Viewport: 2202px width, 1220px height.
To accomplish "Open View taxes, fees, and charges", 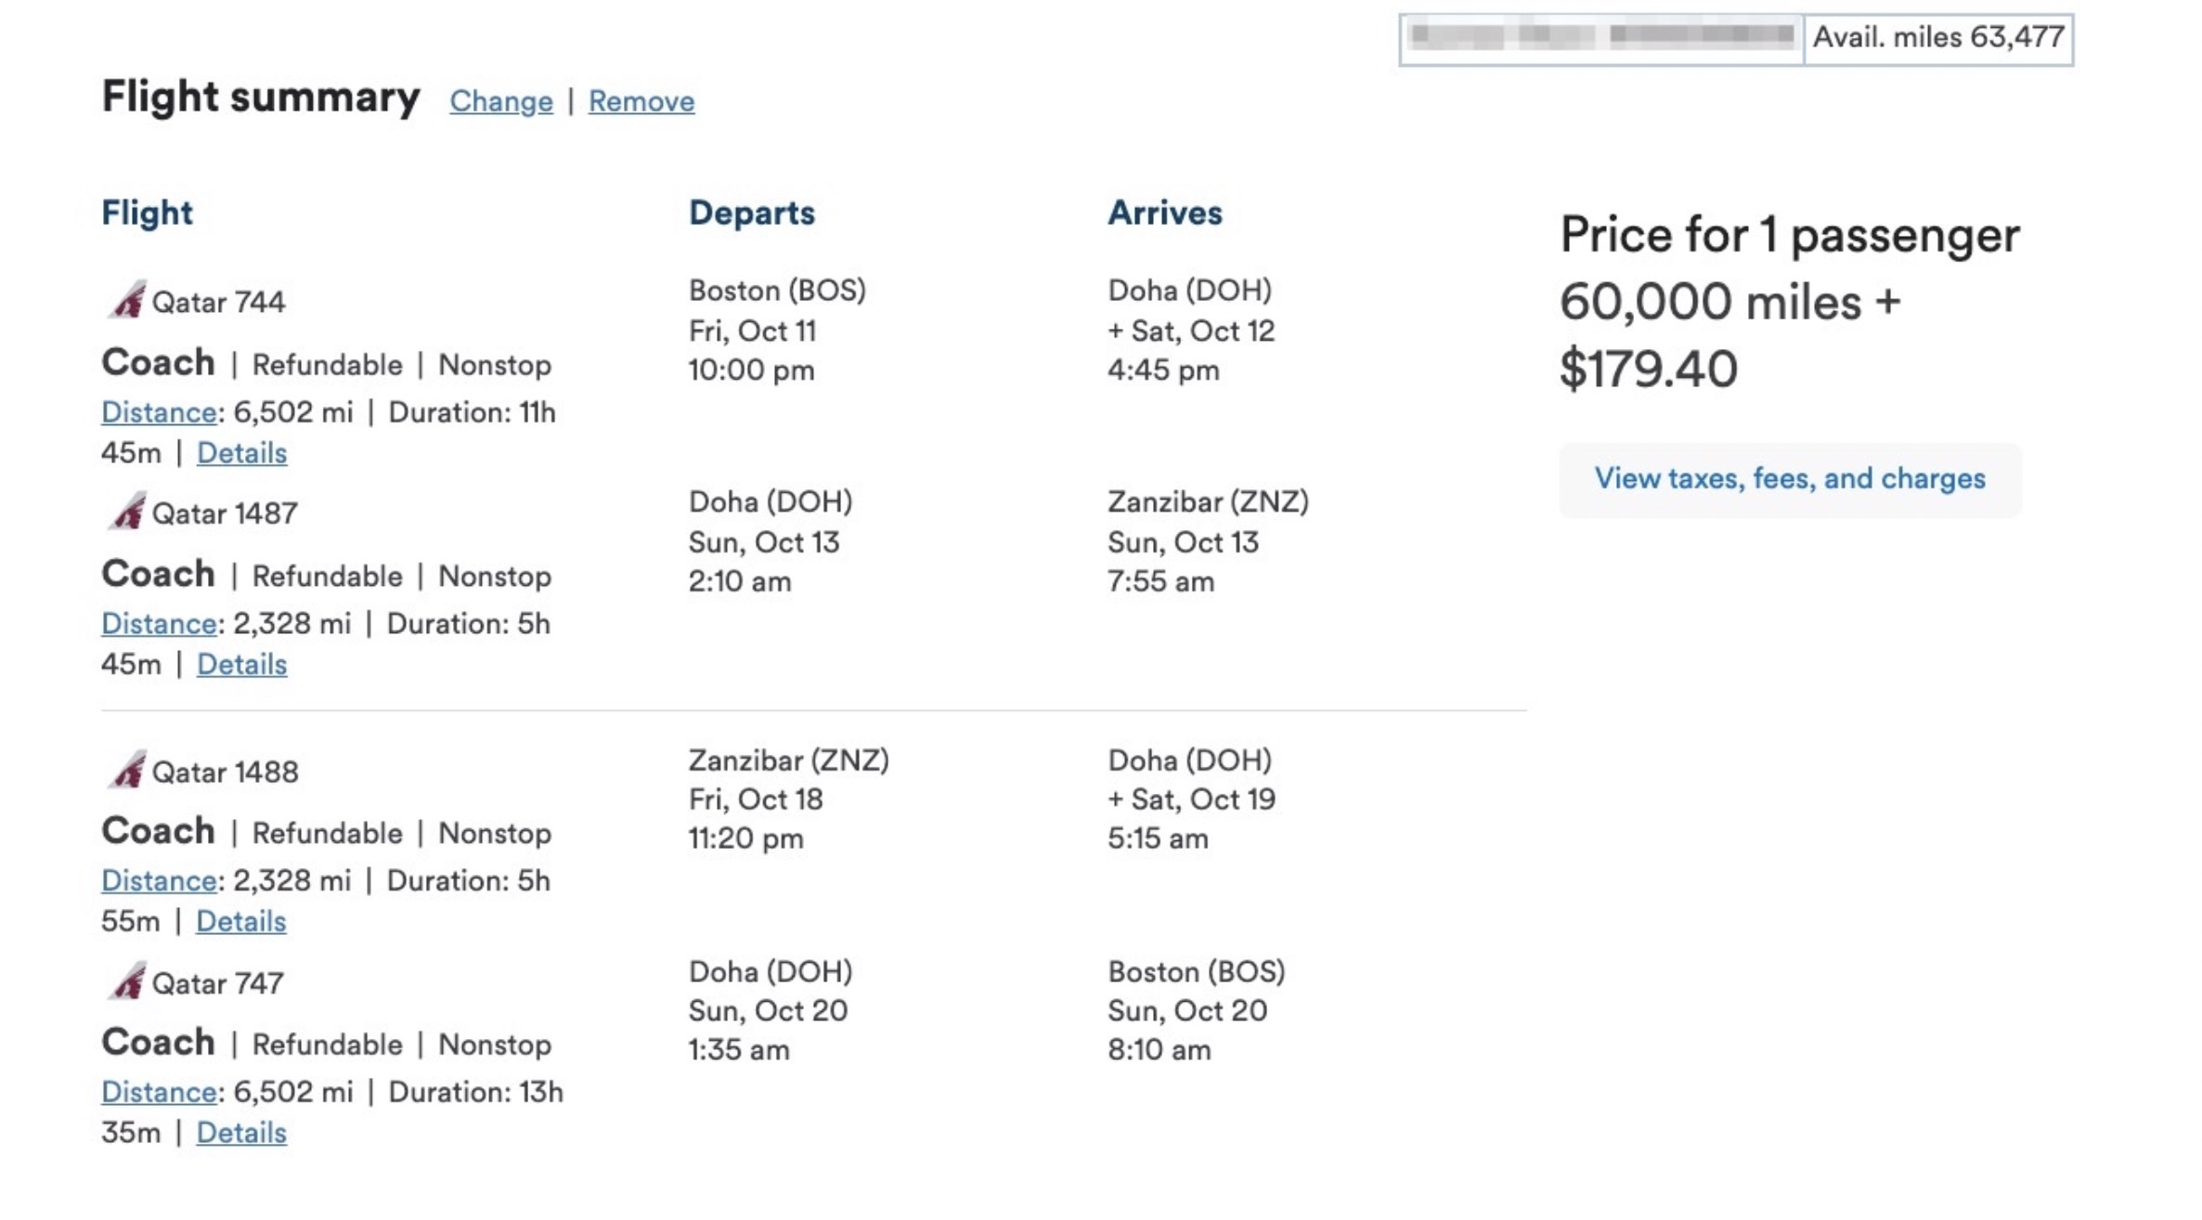I will coord(1790,479).
